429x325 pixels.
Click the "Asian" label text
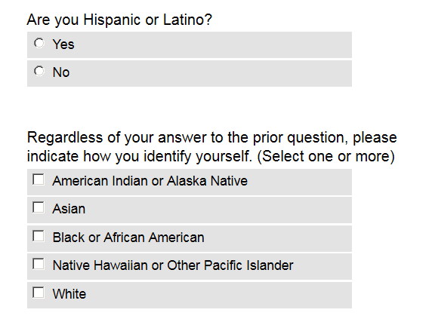click(x=69, y=209)
